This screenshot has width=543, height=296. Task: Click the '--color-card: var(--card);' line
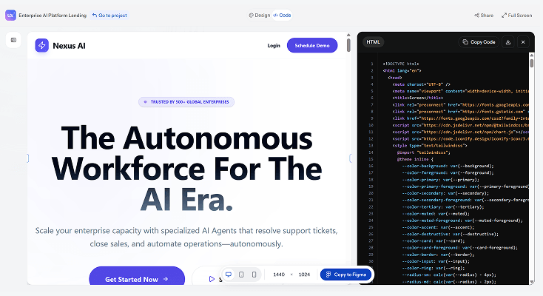[434, 240]
